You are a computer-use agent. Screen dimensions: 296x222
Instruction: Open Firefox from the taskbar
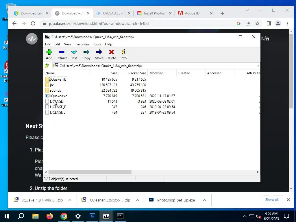coord(50,216)
